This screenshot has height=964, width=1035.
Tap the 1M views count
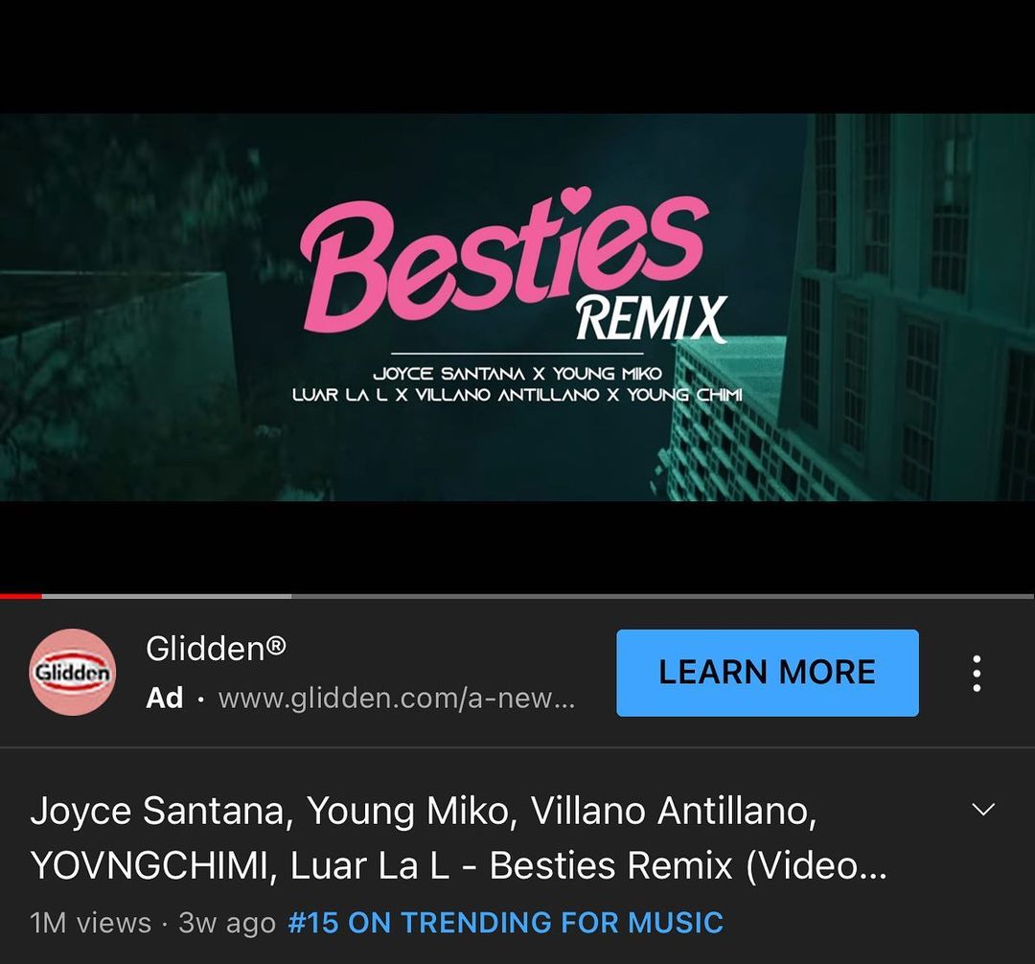point(90,923)
